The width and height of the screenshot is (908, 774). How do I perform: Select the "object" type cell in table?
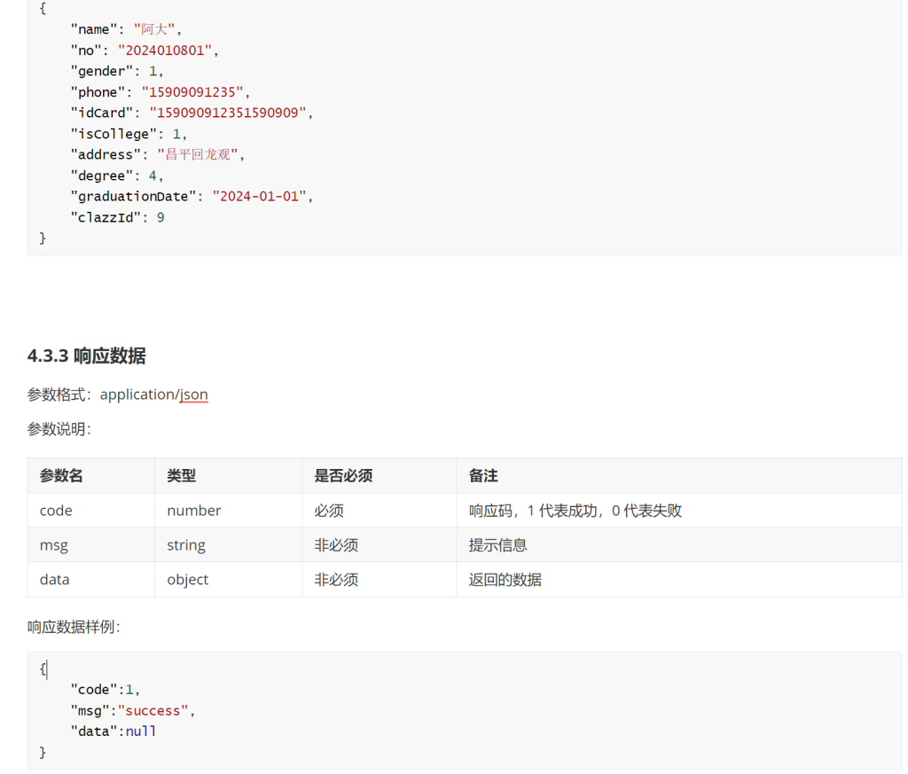pos(187,580)
